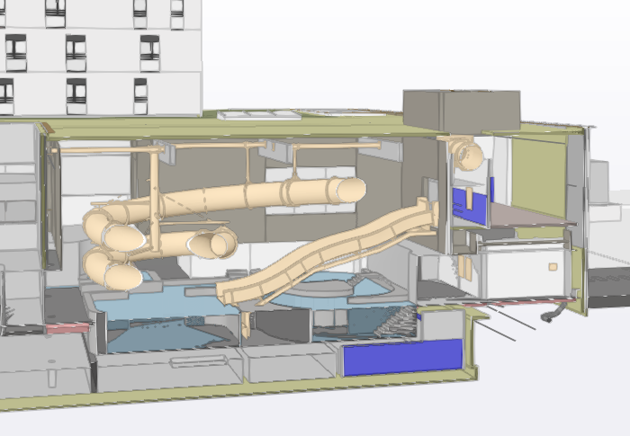This screenshot has height=436, width=630.
Task: Click the staircase beside the pool
Action: pos(396,319)
